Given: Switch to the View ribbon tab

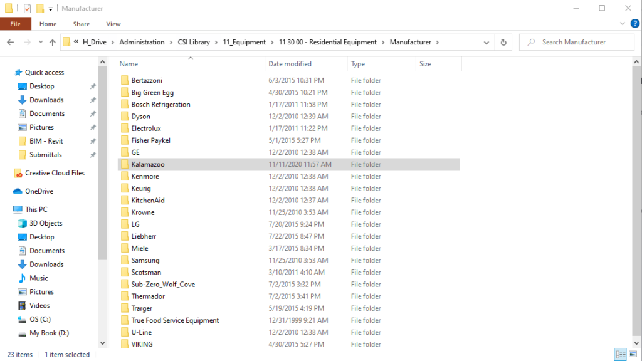Looking at the screenshot, I should (113, 24).
